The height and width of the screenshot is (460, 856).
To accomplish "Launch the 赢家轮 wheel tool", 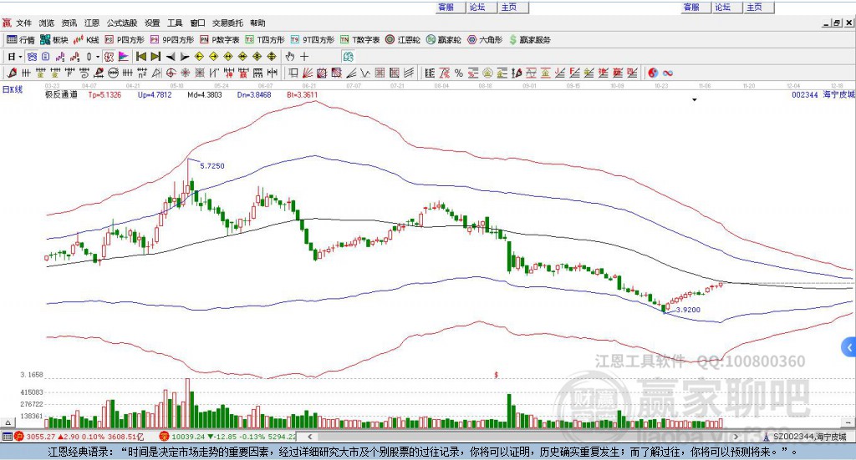I will click(443, 40).
